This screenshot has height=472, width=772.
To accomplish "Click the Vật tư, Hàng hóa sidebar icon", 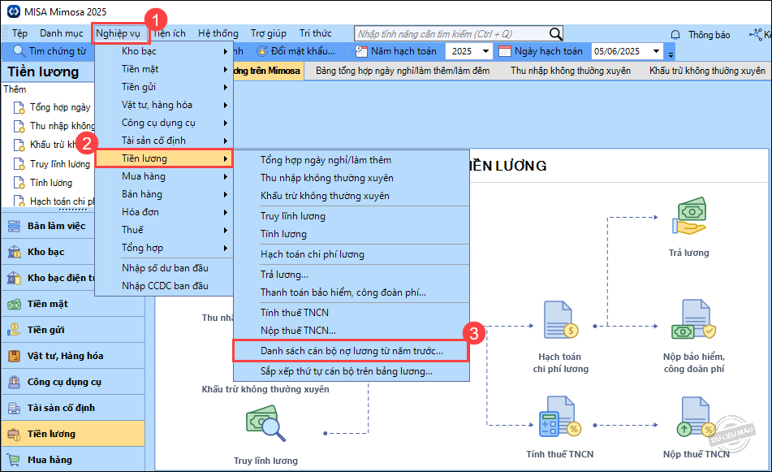I will pos(15,356).
